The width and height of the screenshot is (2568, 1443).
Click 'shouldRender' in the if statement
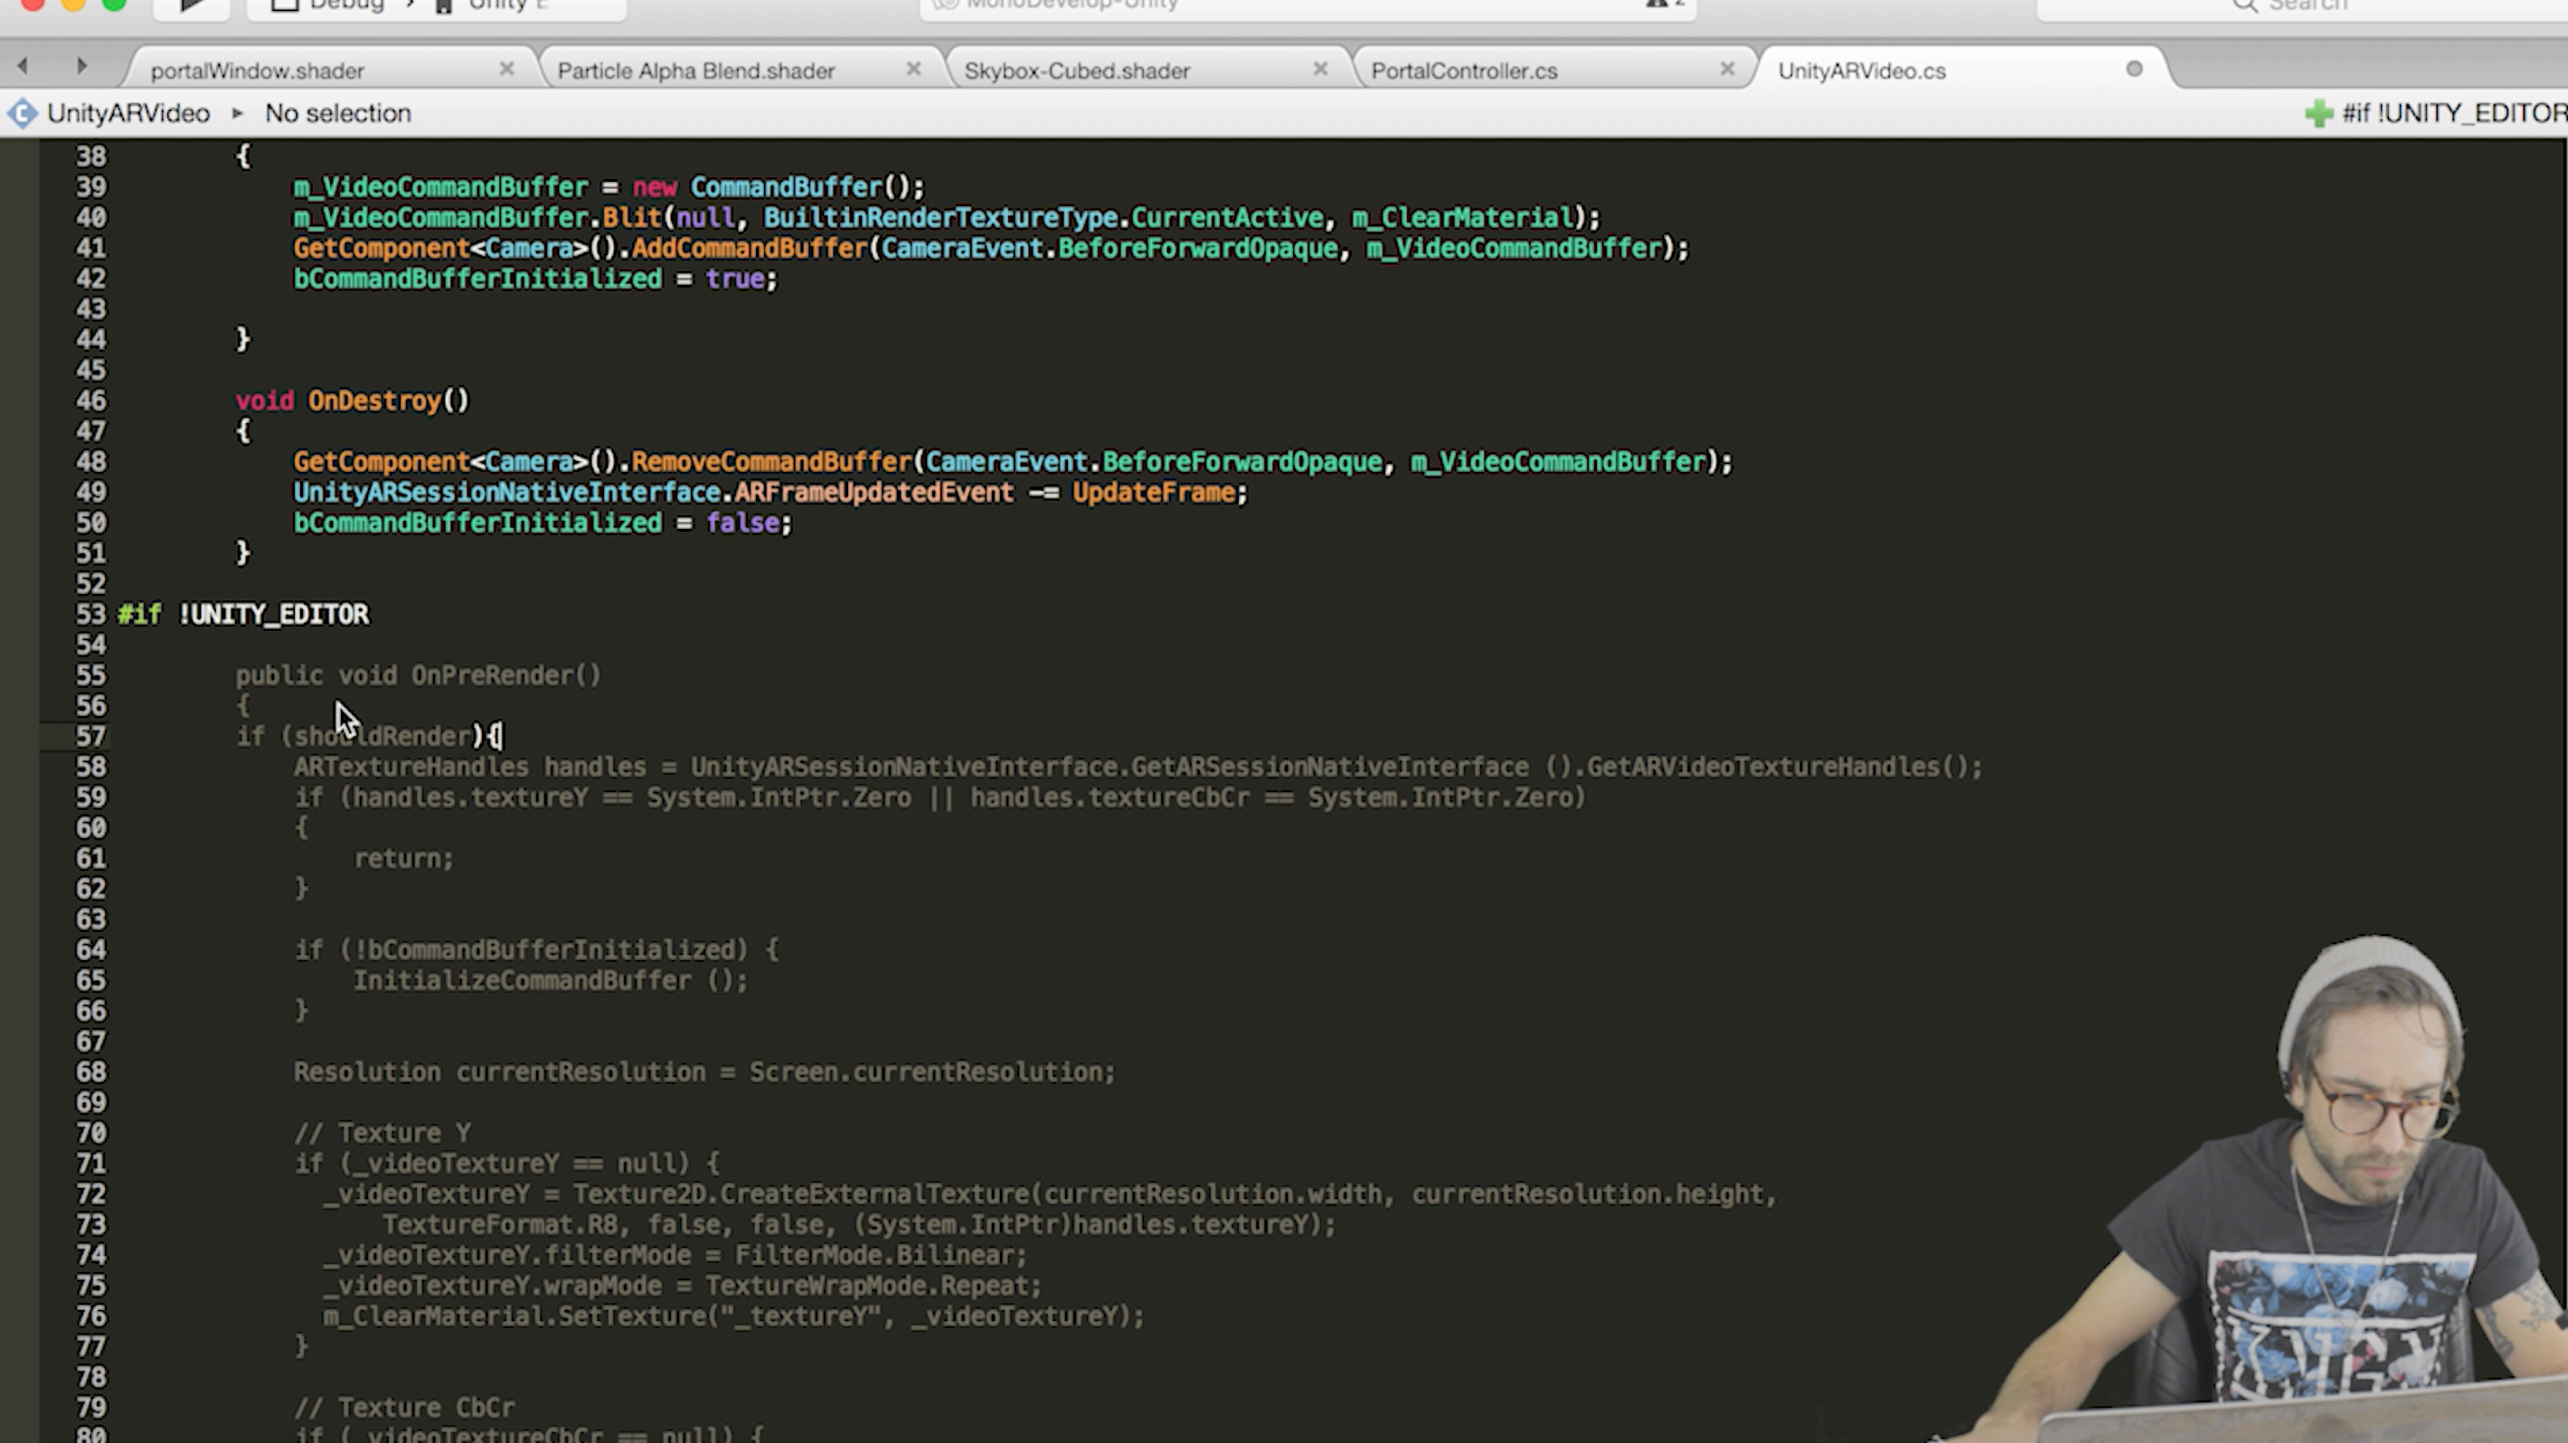382,738
